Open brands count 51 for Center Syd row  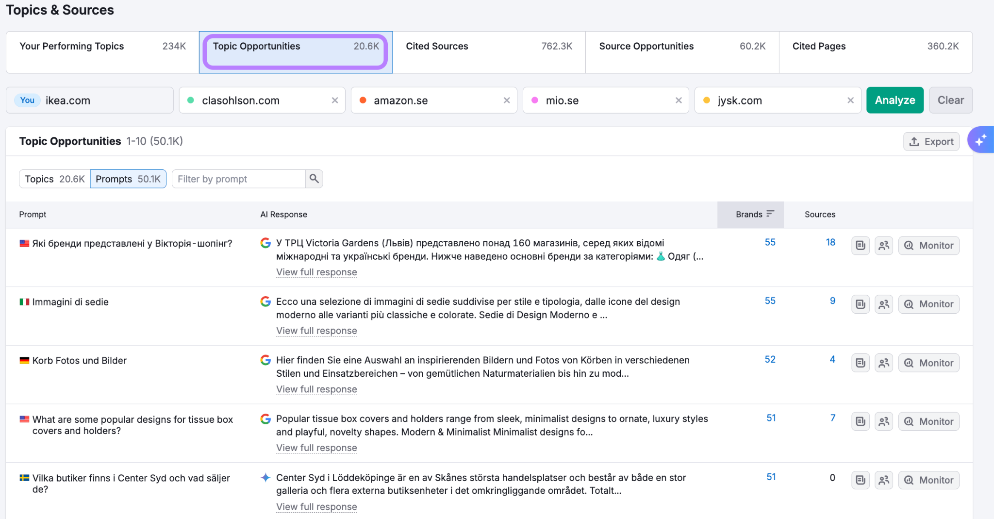[771, 477]
